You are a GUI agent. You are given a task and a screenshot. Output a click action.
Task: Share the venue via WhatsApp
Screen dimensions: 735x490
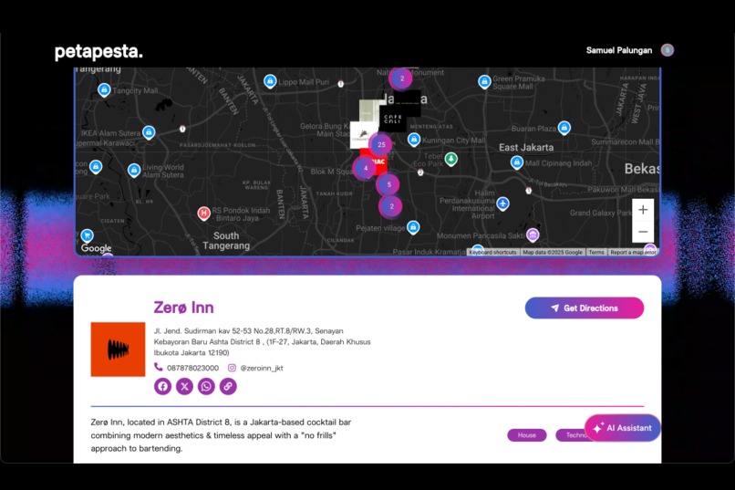point(206,386)
